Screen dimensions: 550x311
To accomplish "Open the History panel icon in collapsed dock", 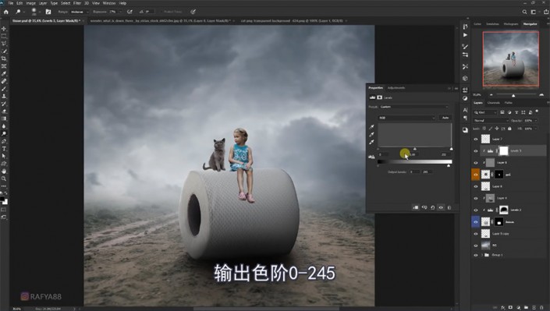I will 465,27.
